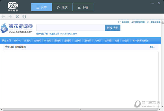The height and width of the screenshot is (111, 164).
Task: Click the 飘花电影 camera logo
Action: pos(13,7)
